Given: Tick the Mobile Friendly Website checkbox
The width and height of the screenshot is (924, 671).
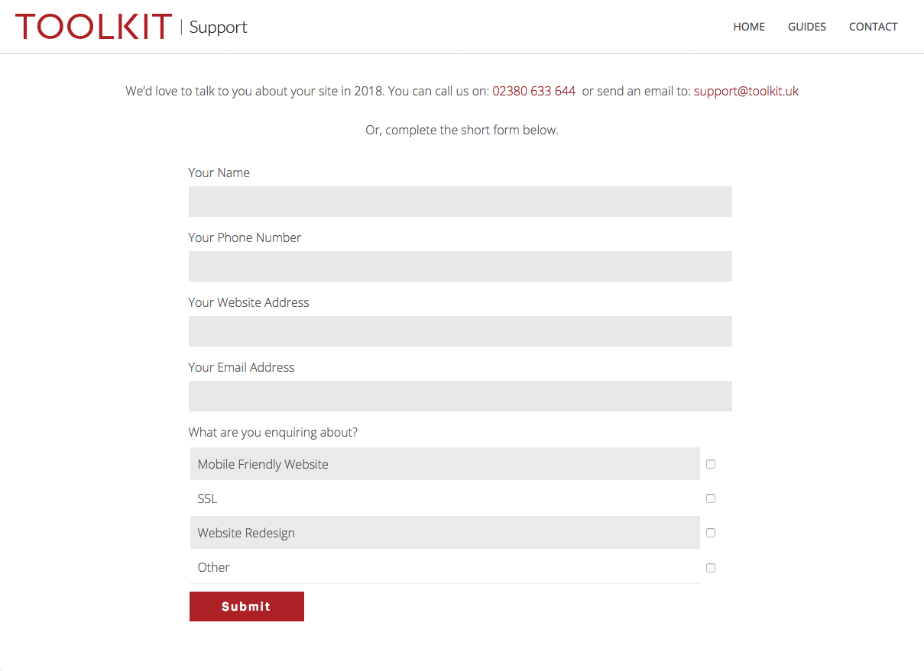Looking at the screenshot, I should [711, 464].
